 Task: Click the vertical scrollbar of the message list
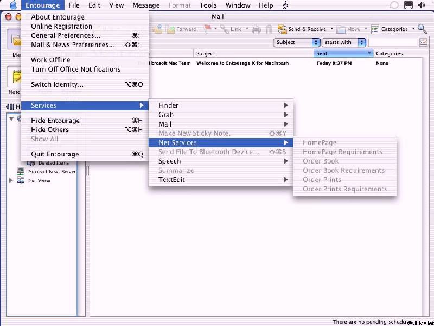click(425, 186)
